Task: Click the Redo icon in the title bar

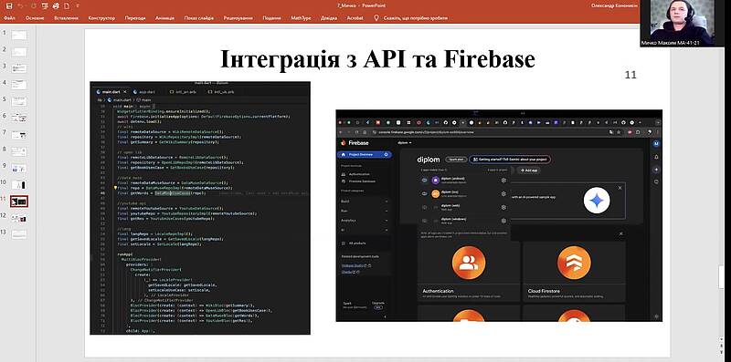Action: pyautogui.click(x=33, y=6)
